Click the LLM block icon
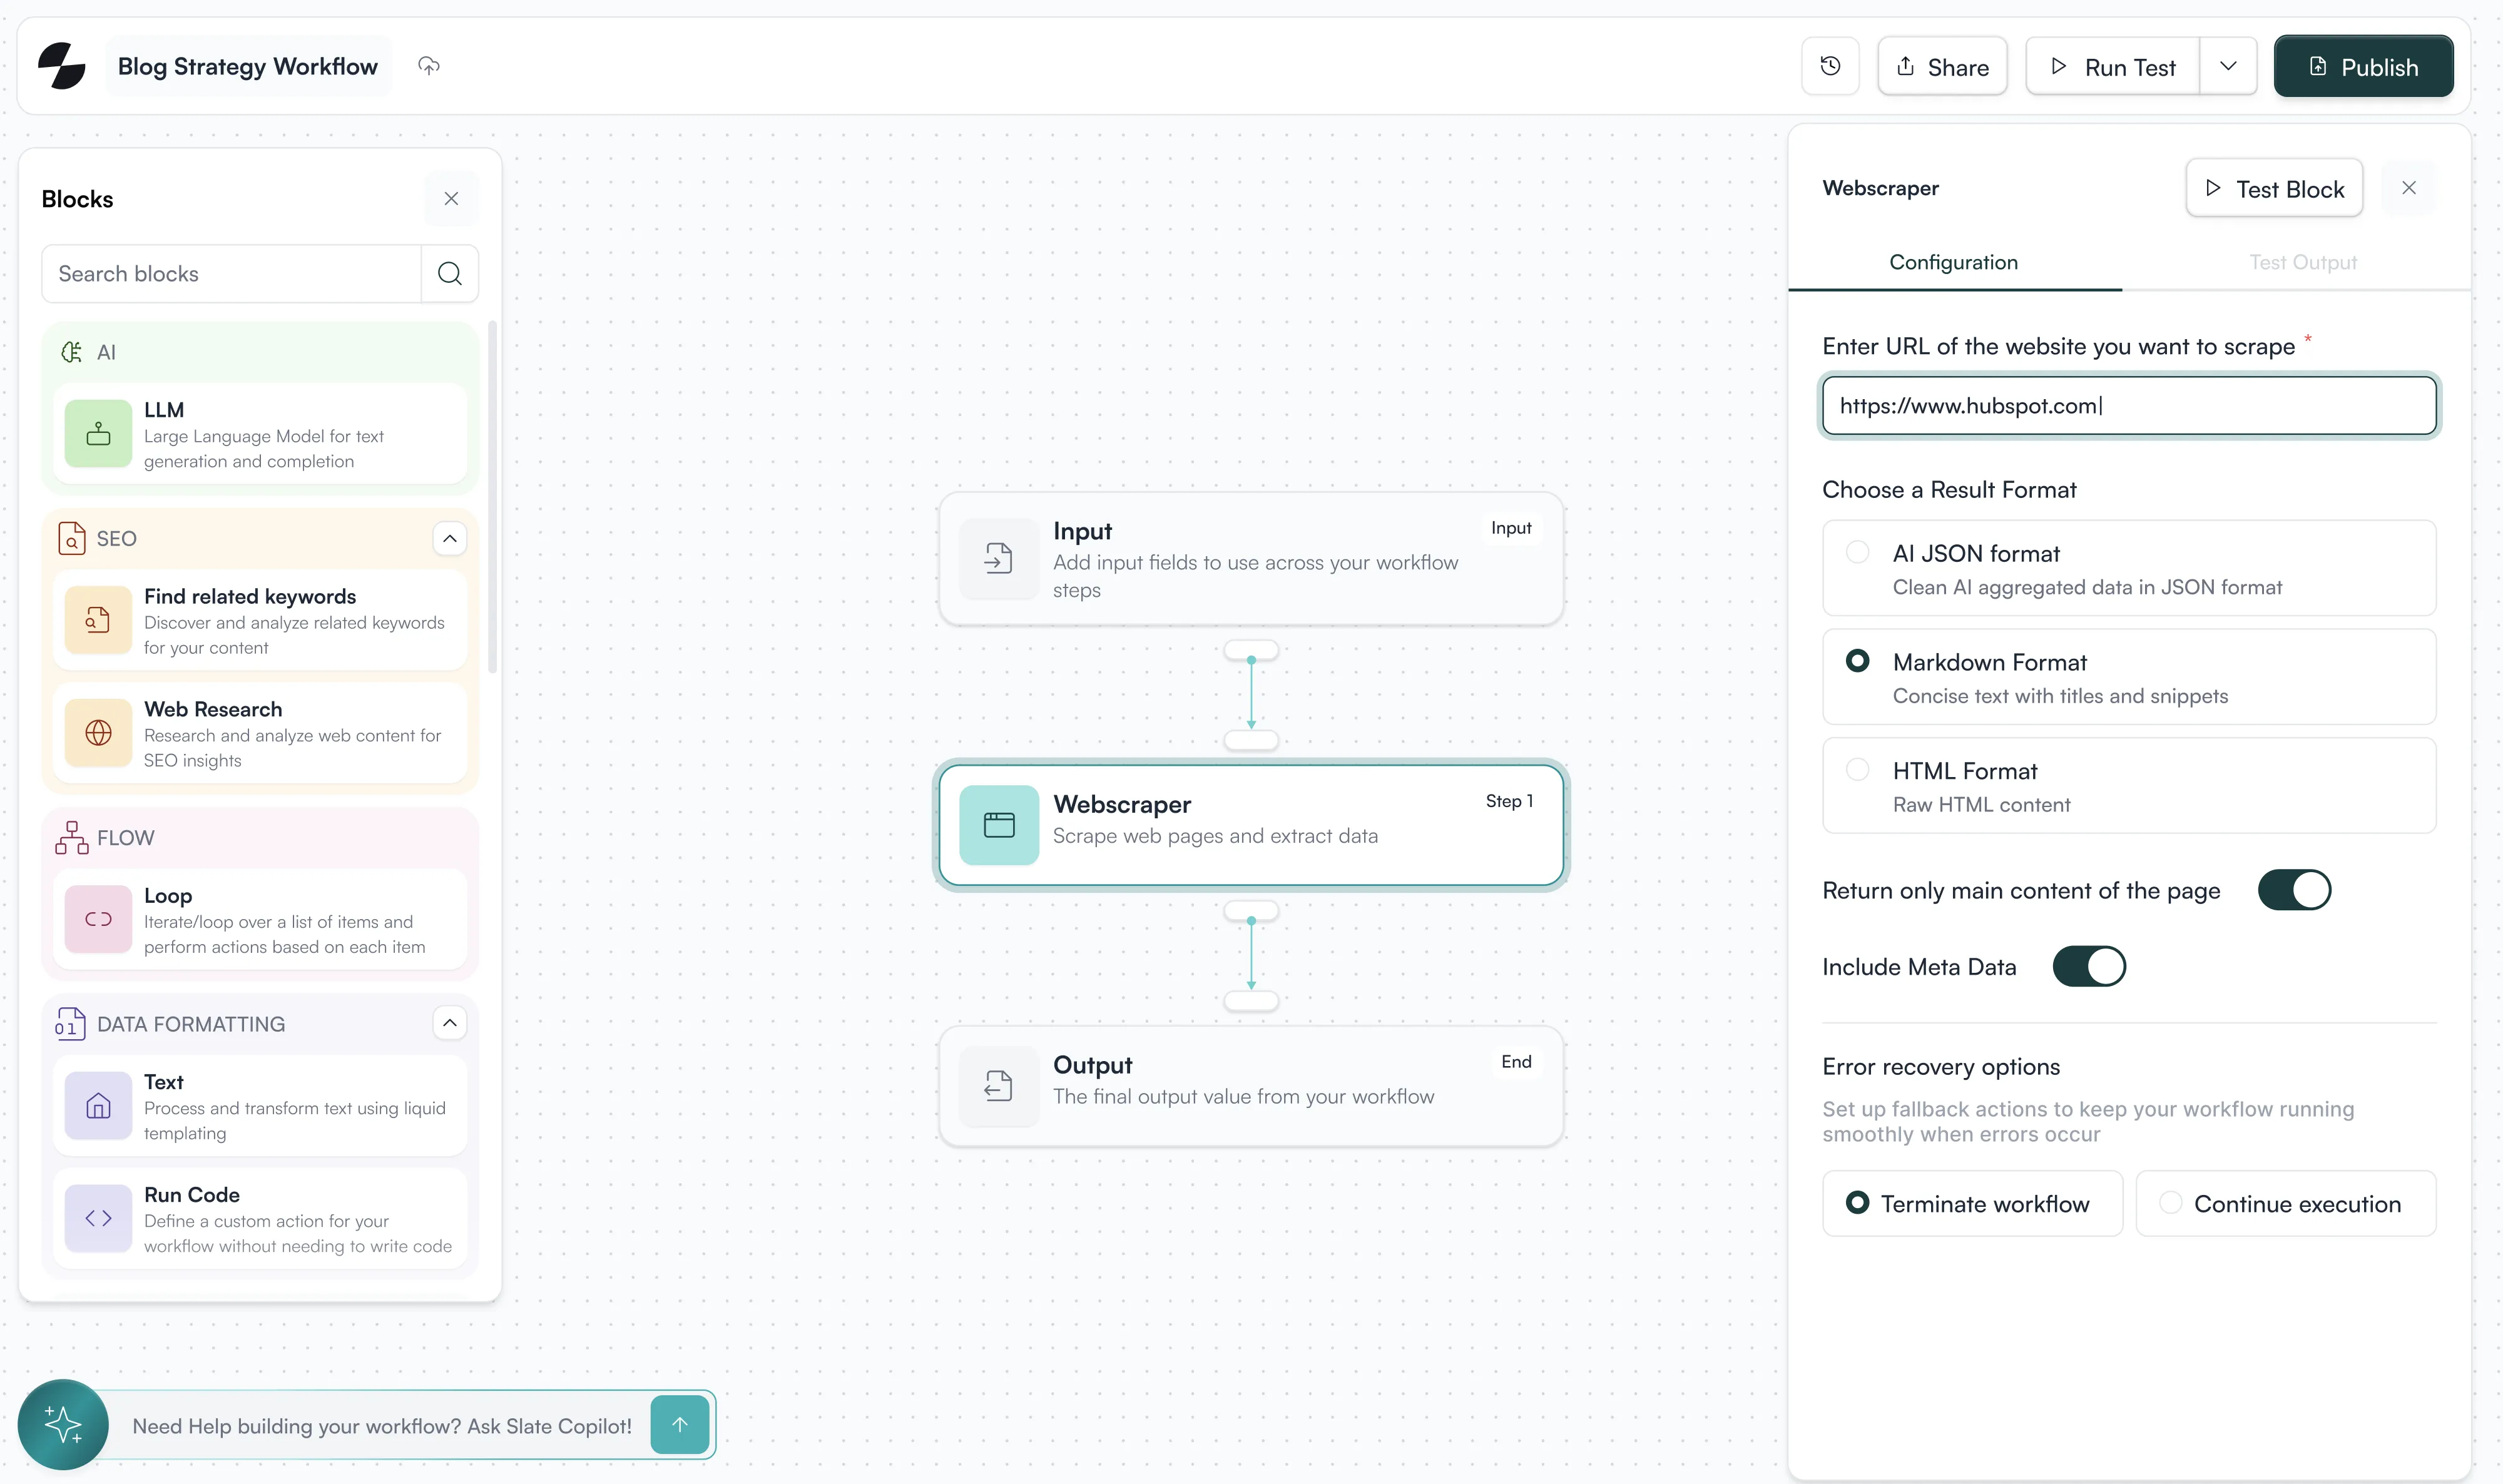This screenshot has height=1484, width=2503. (98, 434)
